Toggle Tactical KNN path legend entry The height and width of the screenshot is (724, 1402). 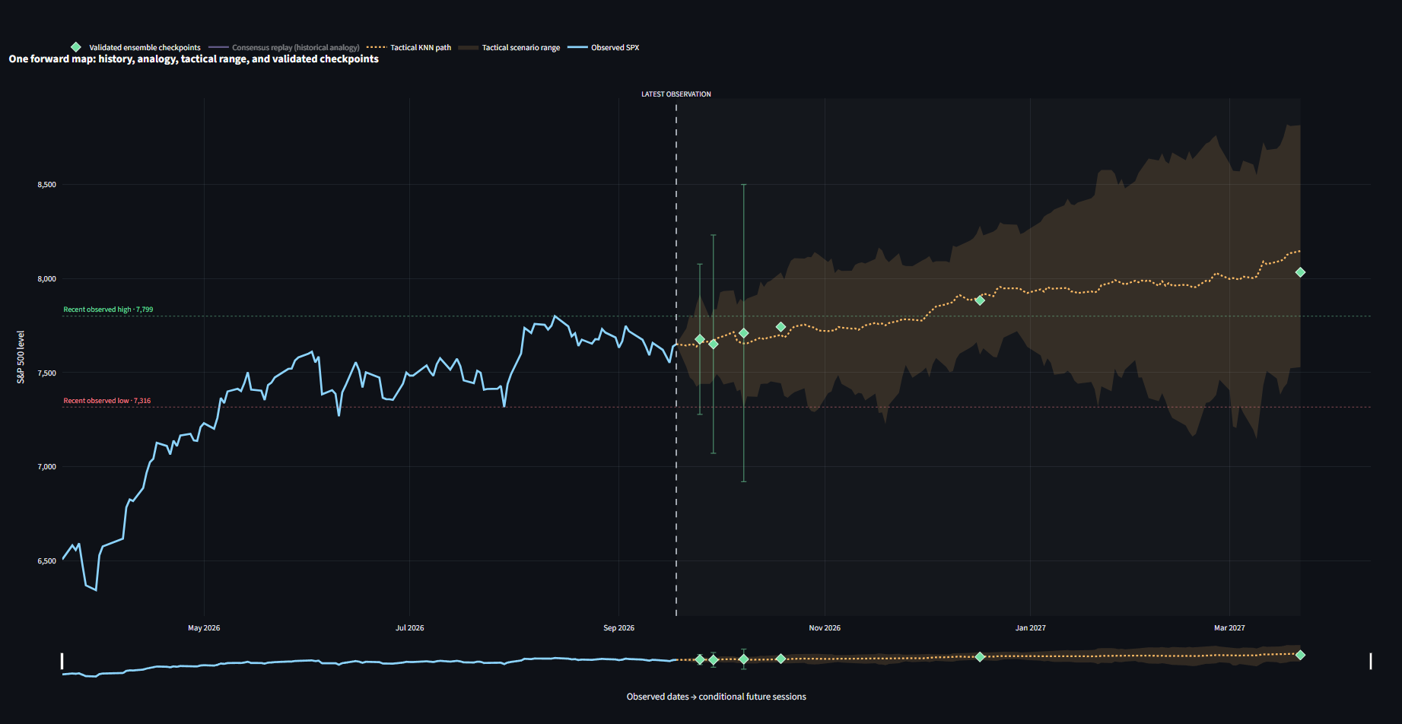(x=409, y=47)
